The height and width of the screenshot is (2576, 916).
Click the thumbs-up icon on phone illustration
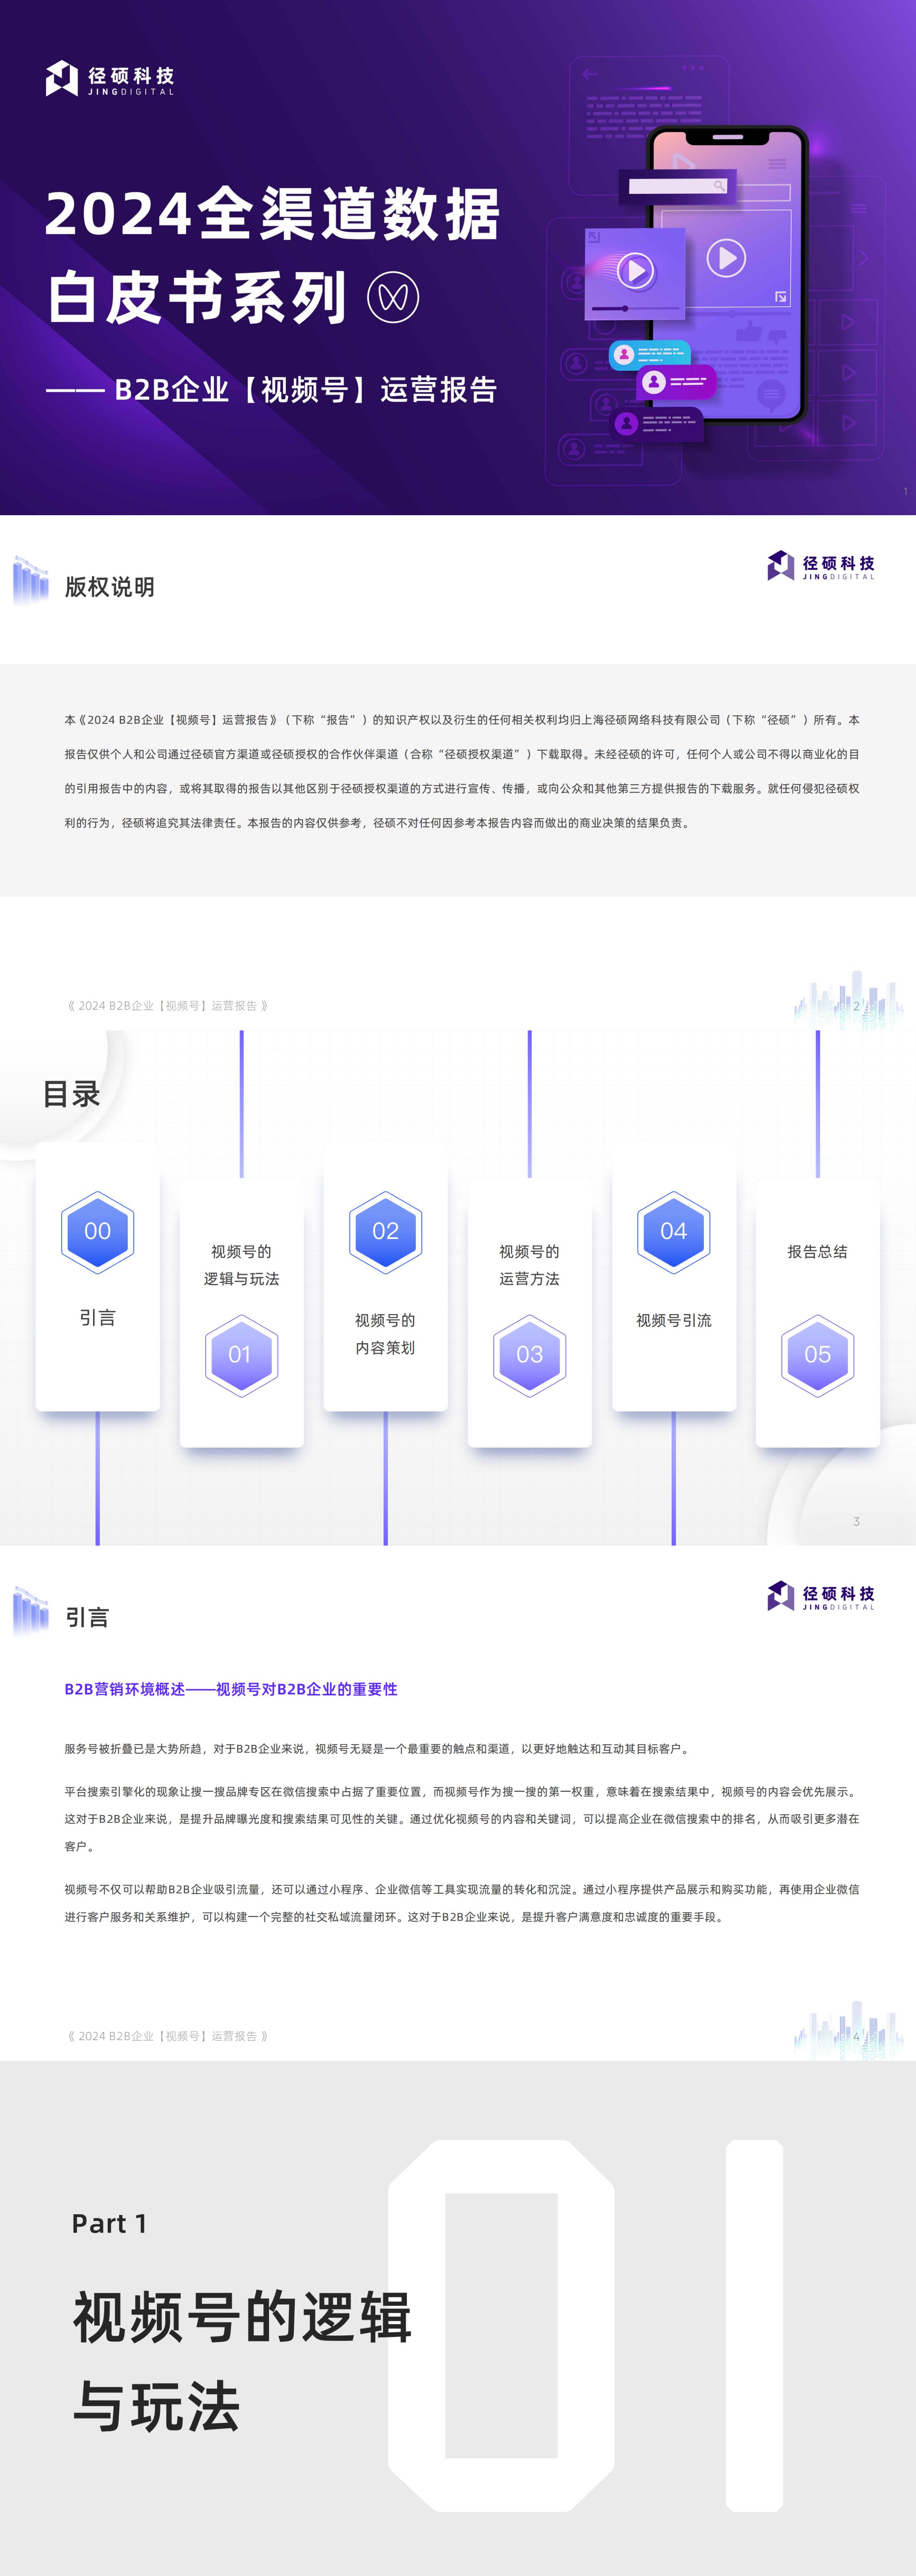point(749,331)
